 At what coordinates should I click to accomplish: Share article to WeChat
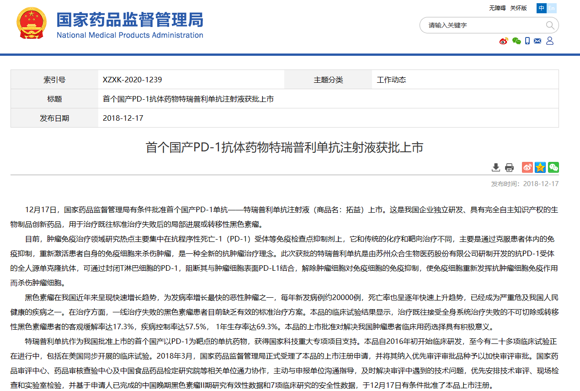tap(553, 167)
